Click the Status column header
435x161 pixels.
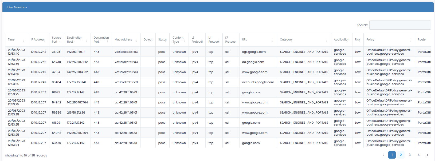(162, 40)
